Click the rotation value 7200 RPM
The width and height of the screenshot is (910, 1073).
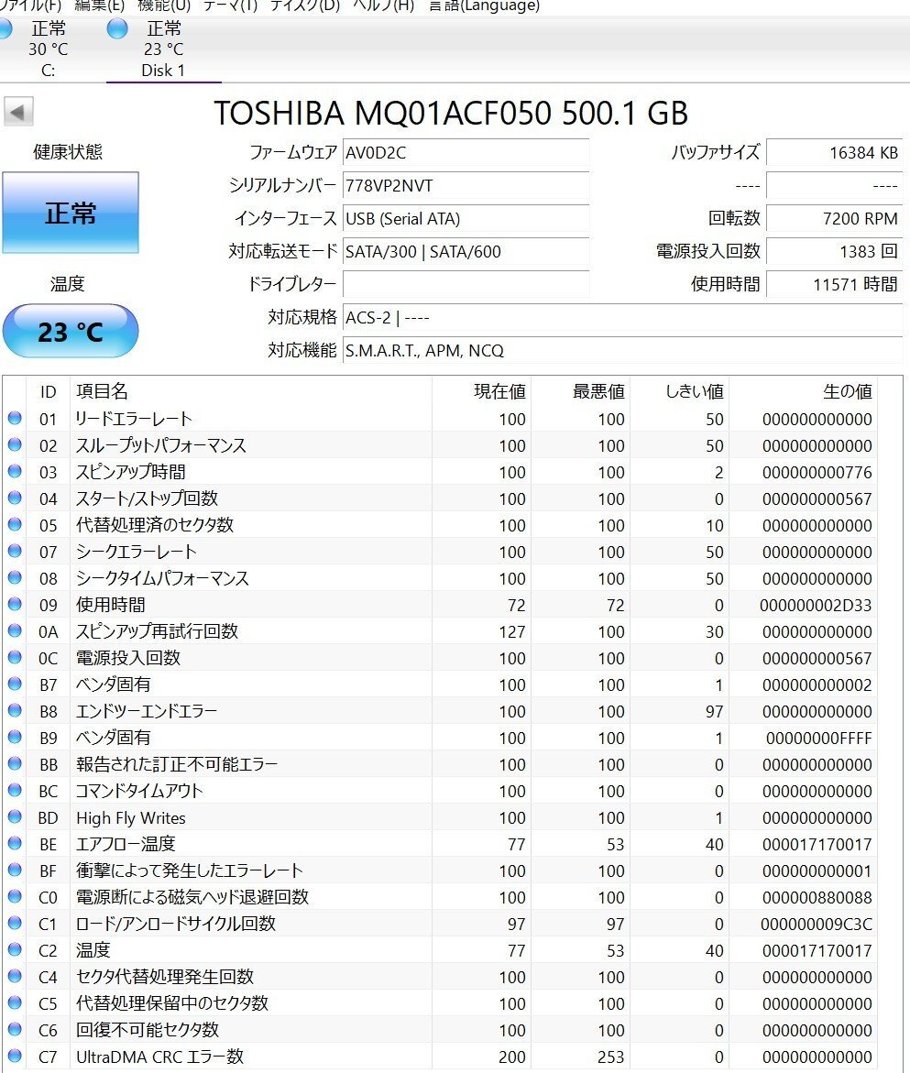pos(834,218)
